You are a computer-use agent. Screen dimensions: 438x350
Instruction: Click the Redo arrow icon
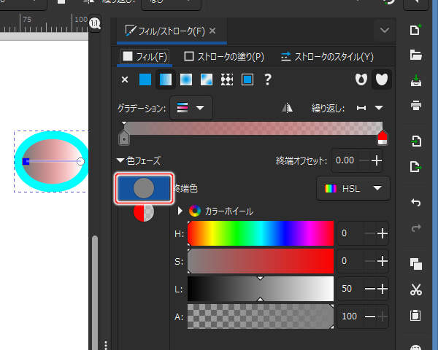pyautogui.click(x=415, y=228)
